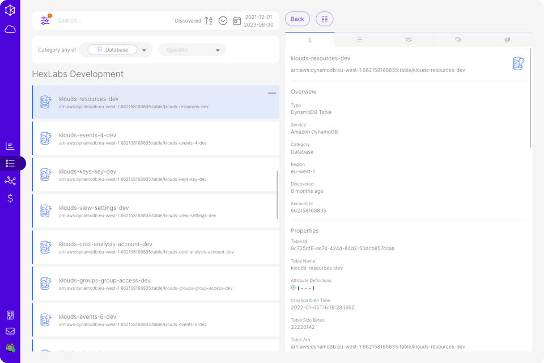
Task: Select the resource list sidebar icon
Action: coord(10,163)
